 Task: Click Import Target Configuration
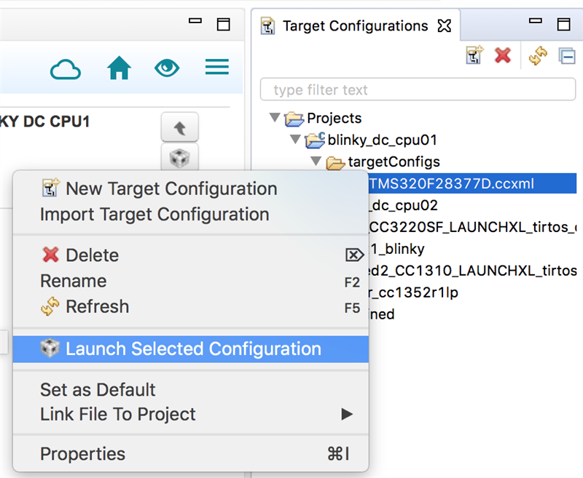154,215
